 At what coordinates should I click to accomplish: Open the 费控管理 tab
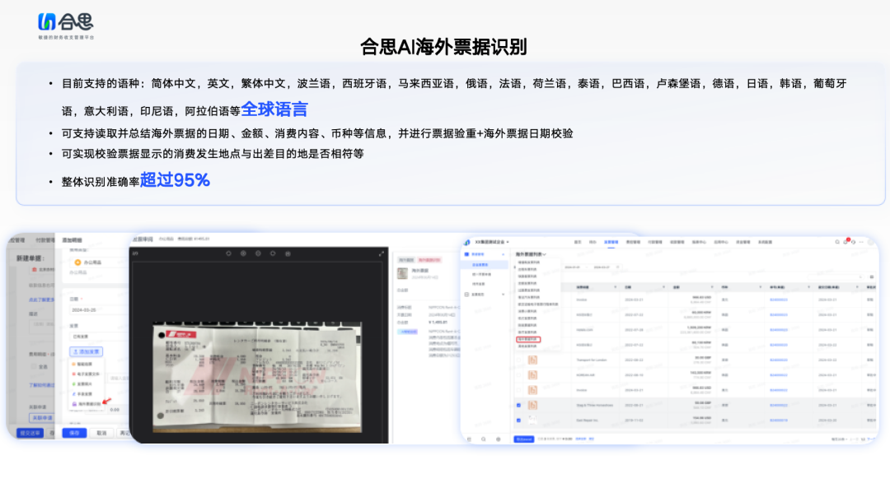tap(633, 242)
